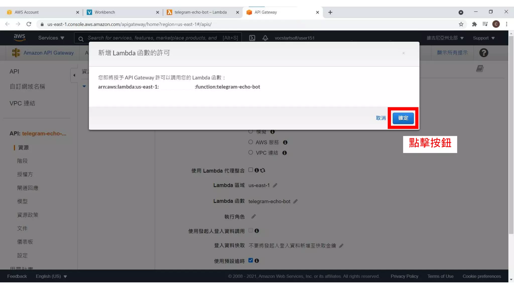Open the notifications bell
Viewport: 514px width, 289px height.
(x=265, y=38)
